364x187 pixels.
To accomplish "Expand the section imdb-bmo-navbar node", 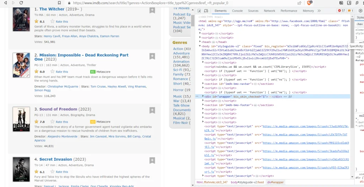I will 203,84.
